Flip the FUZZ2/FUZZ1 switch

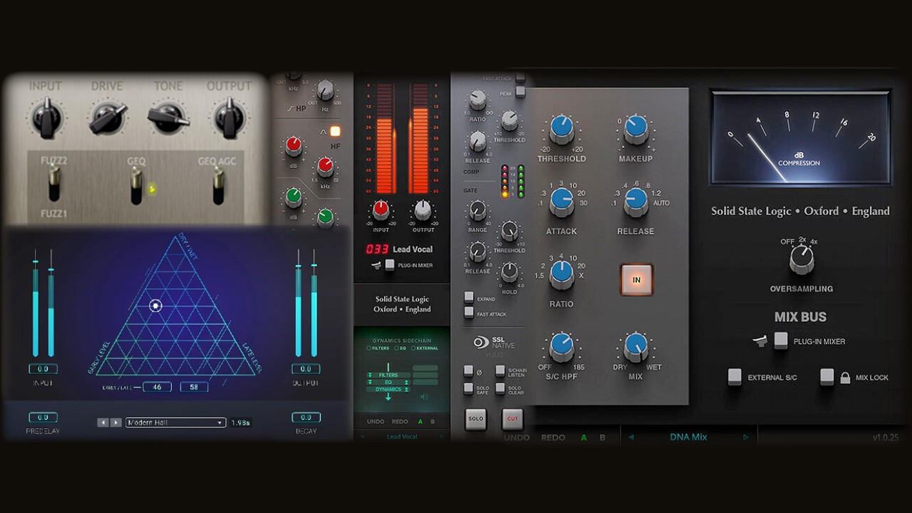tap(53, 185)
